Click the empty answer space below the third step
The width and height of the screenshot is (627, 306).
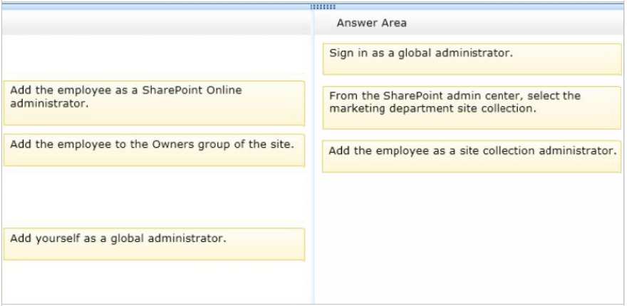472,236
